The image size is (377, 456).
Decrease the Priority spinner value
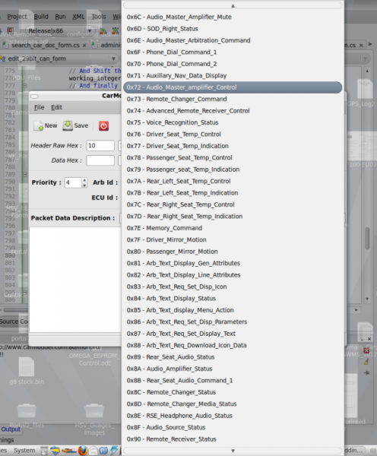(x=84, y=185)
